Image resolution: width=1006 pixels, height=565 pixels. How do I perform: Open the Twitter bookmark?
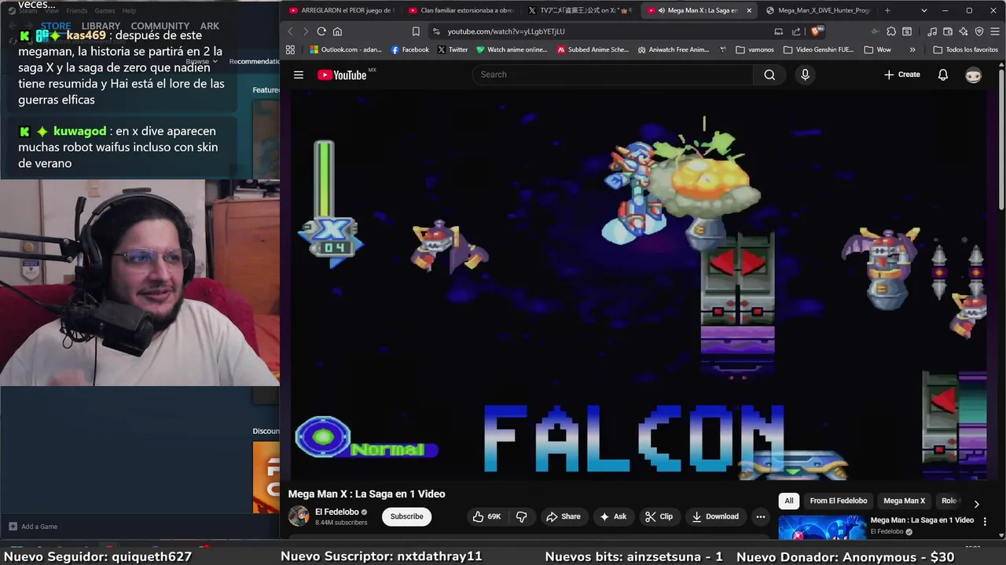pos(452,49)
